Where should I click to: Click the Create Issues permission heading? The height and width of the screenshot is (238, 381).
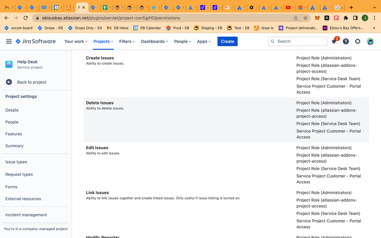click(x=100, y=58)
